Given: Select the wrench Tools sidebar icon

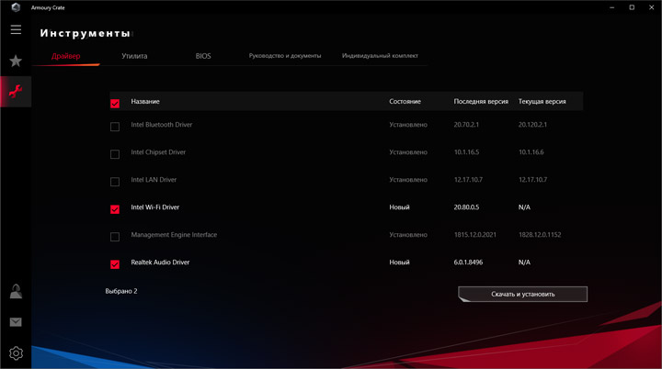Looking at the screenshot, I should (x=16, y=92).
